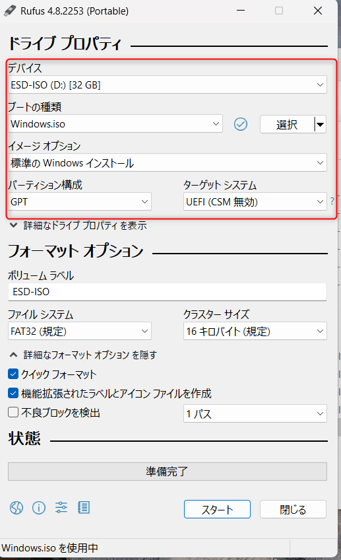Toggle 機能拡張されたラベルとアイコン ファイルを作成 checkbox
This screenshot has height=560, width=341.
(13, 393)
